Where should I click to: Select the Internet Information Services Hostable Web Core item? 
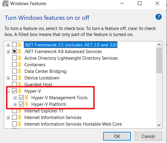[73, 124]
